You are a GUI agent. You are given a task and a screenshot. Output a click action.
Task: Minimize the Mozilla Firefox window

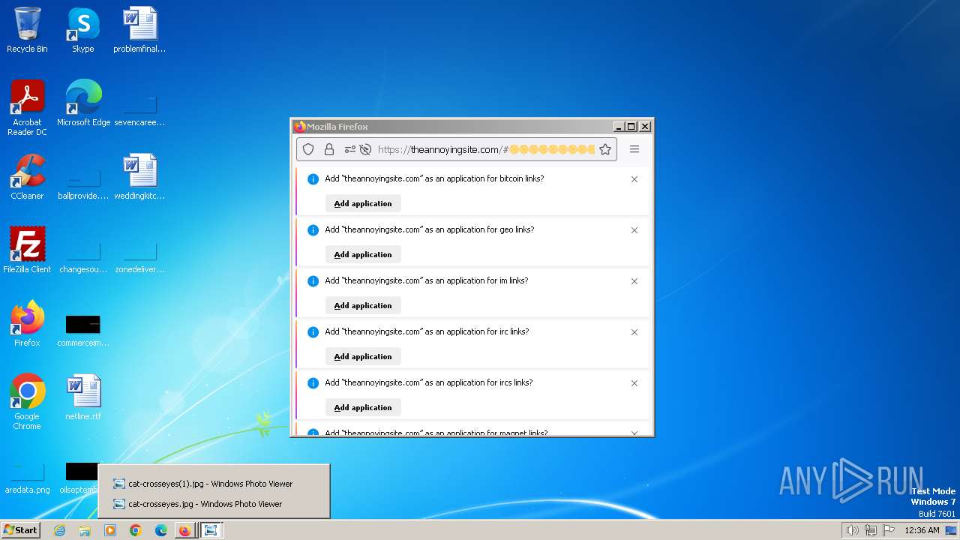click(x=619, y=127)
